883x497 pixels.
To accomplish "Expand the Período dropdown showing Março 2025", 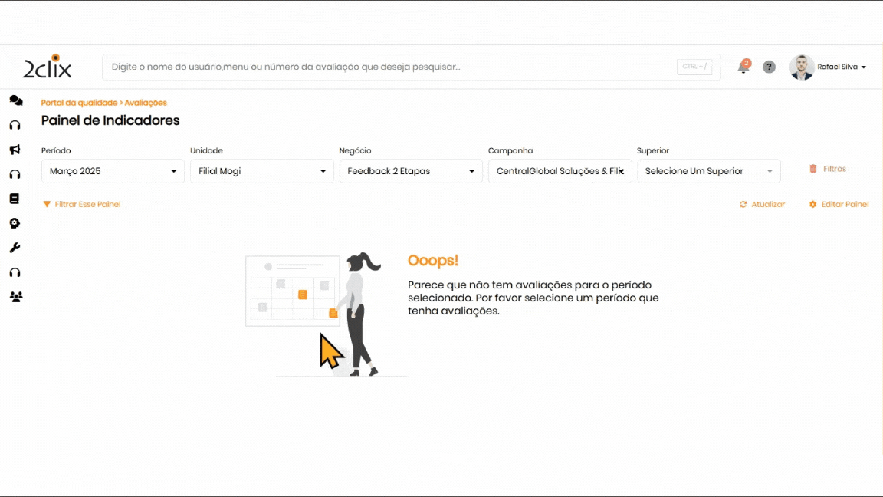I will (x=113, y=171).
